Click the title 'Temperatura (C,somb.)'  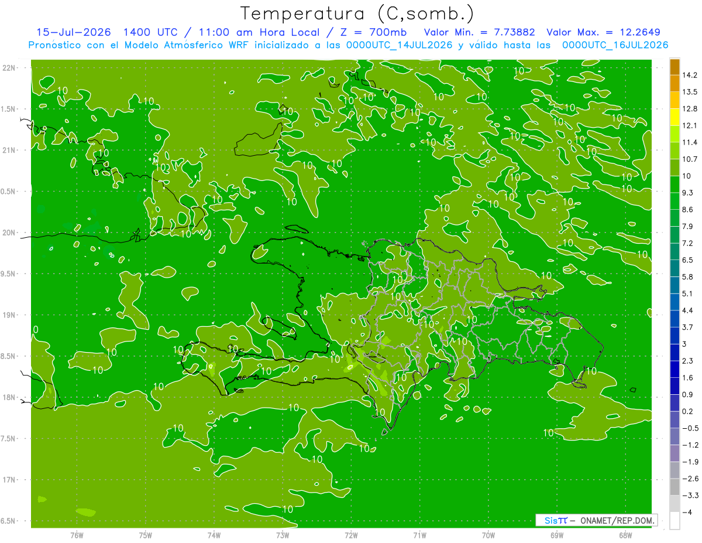(x=357, y=13)
